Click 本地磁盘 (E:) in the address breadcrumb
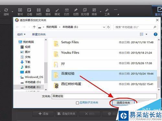This screenshot has height=121, width=162. point(70,27)
